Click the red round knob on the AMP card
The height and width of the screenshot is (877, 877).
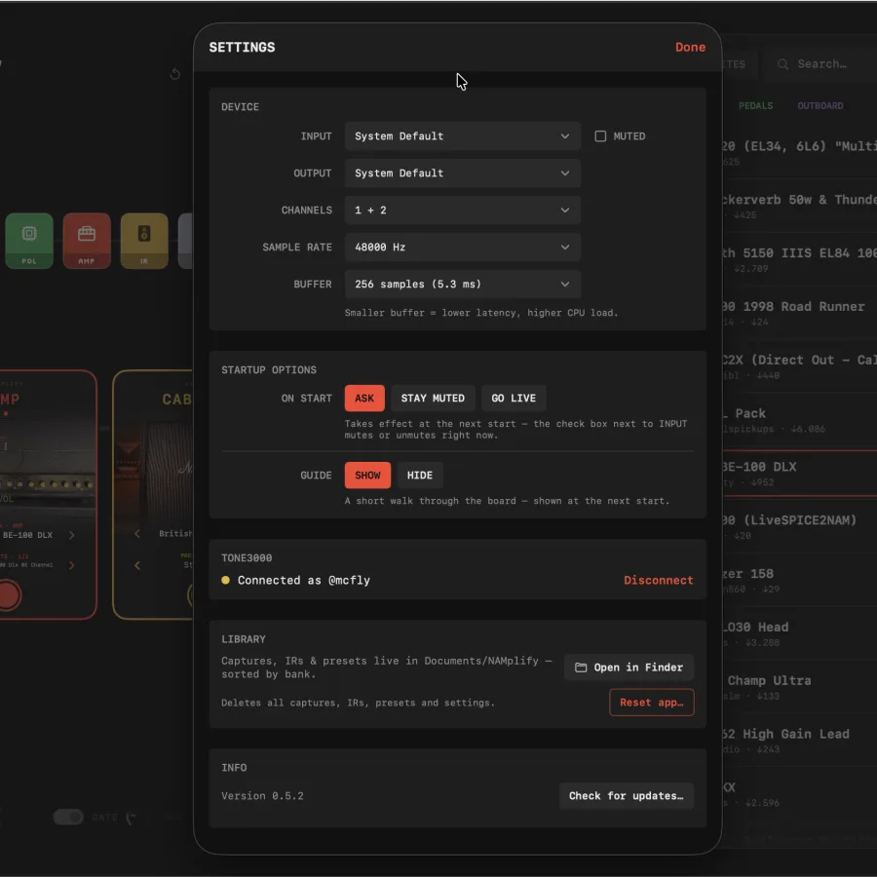point(9,594)
